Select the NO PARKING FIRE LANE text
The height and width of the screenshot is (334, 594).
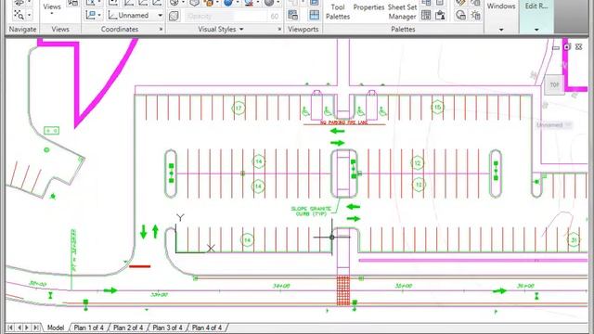point(344,122)
